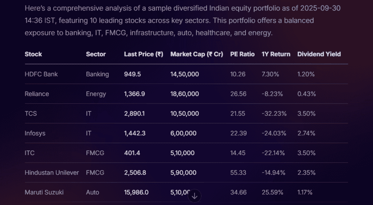The height and width of the screenshot is (205, 373).
Task: Click the Infosys stock name
Action: click(x=35, y=133)
